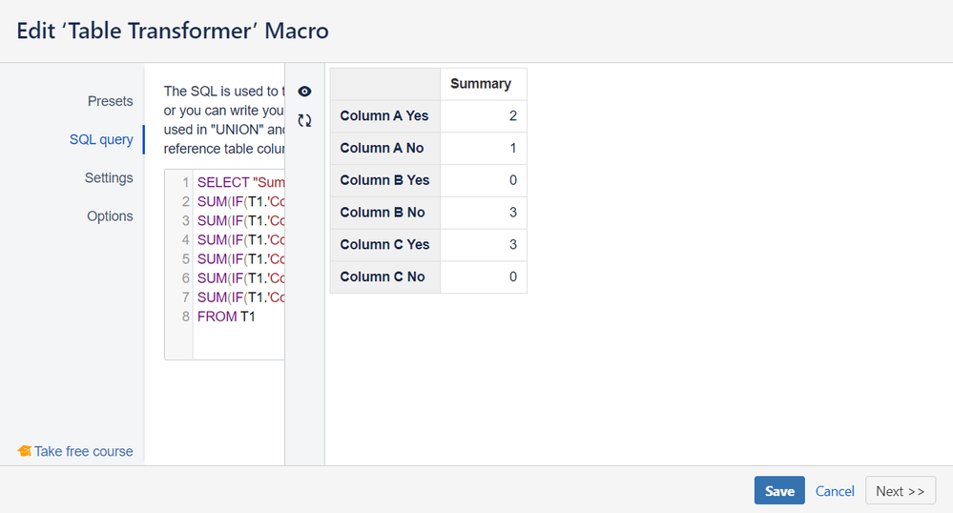Click the Column A No row header

click(382, 148)
